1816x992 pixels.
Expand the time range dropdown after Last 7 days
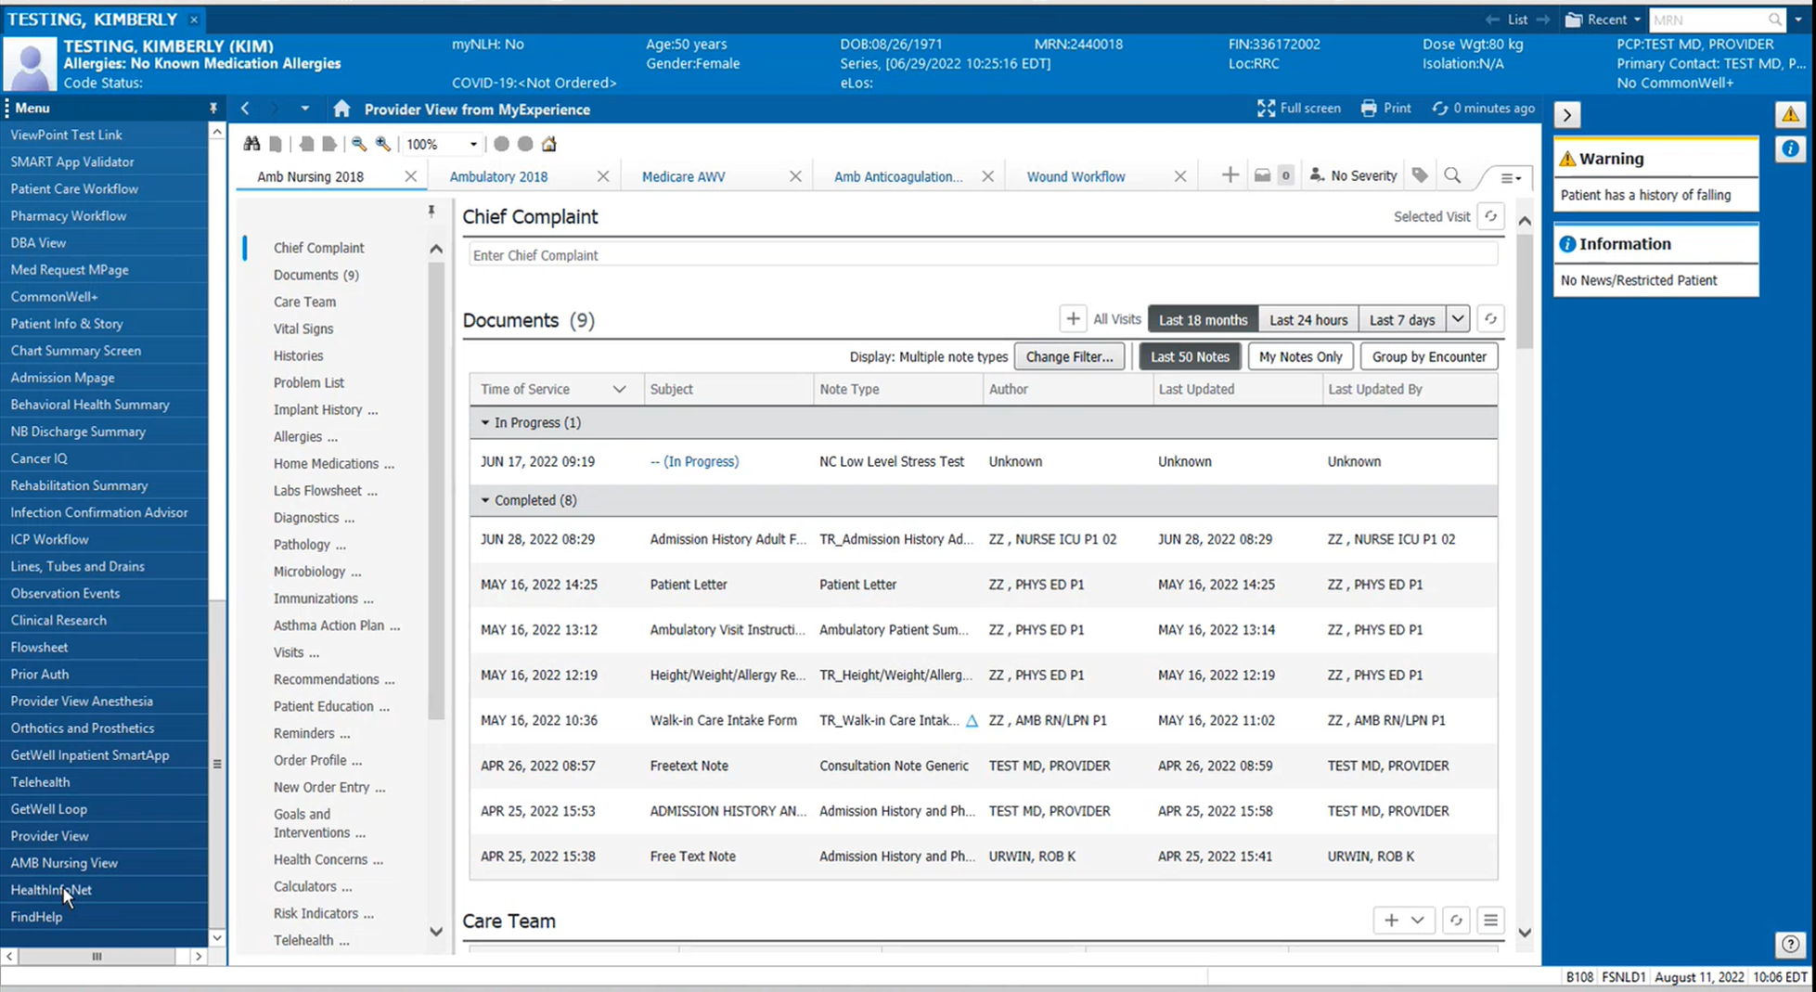pyautogui.click(x=1458, y=319)
